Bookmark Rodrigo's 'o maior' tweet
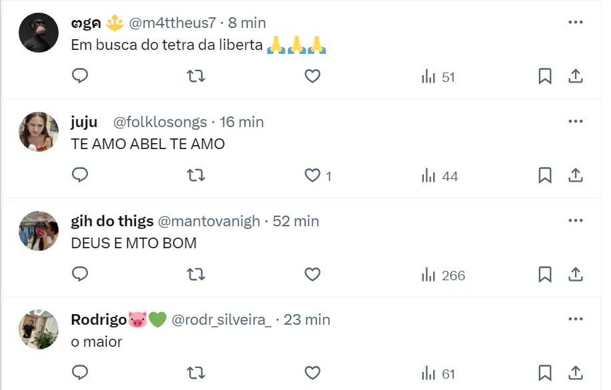Screen dimensions: 611x390 (x=545, y=373)
